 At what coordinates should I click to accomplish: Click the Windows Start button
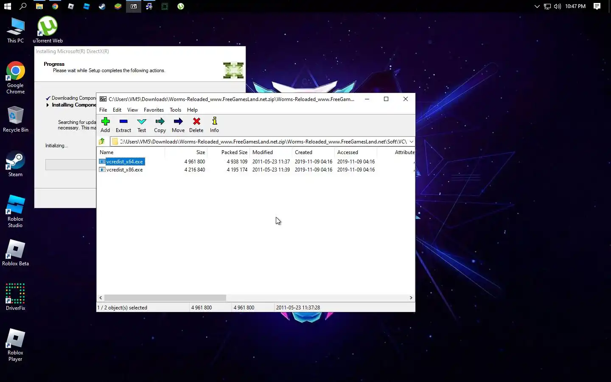click(x=7, y=6)
